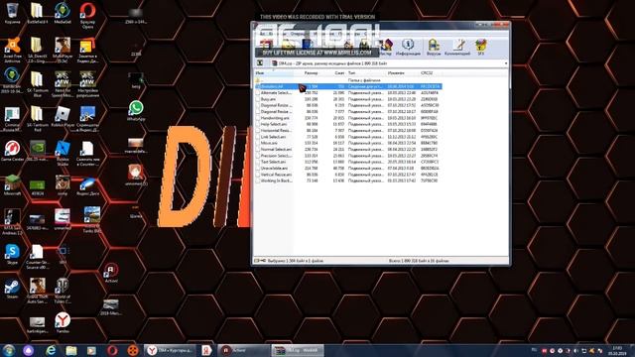Expand the archive path dropdown arrow
635x357 pixels.
point(505,63)
